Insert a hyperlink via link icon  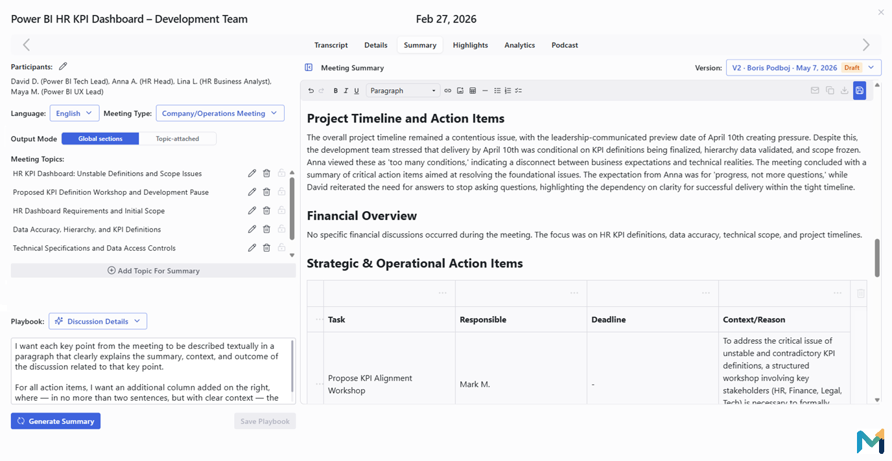447,91
